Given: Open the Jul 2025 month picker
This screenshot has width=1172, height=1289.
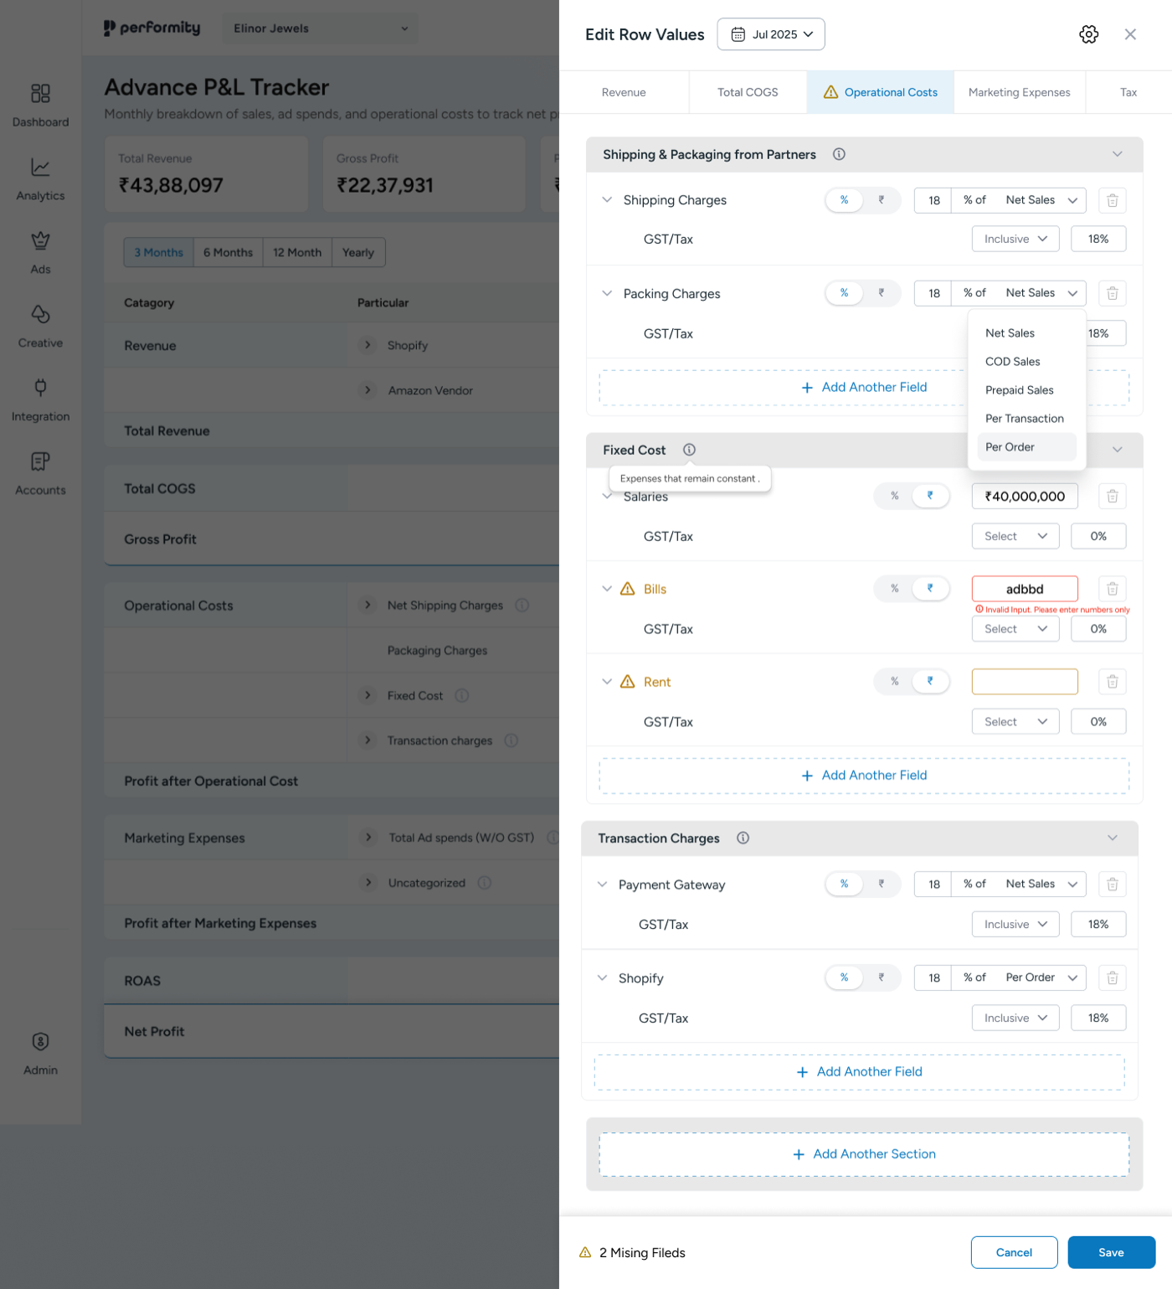Looking at the screenshot, I should click(x=771, y=34).
